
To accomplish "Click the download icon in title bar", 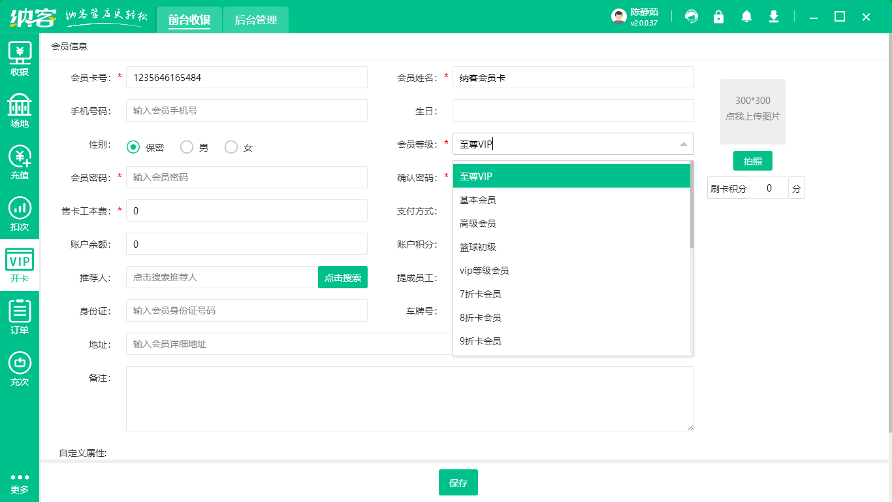I will pyautogui.click(x=774, y=17).
